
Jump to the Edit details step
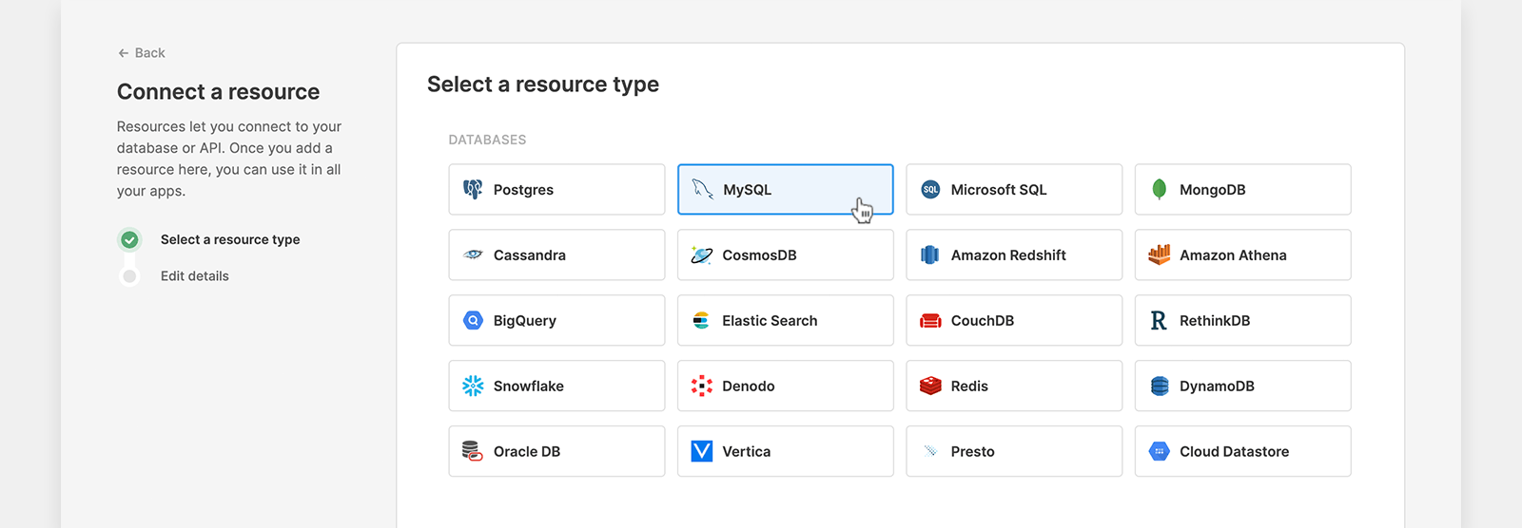coord(195,276)
